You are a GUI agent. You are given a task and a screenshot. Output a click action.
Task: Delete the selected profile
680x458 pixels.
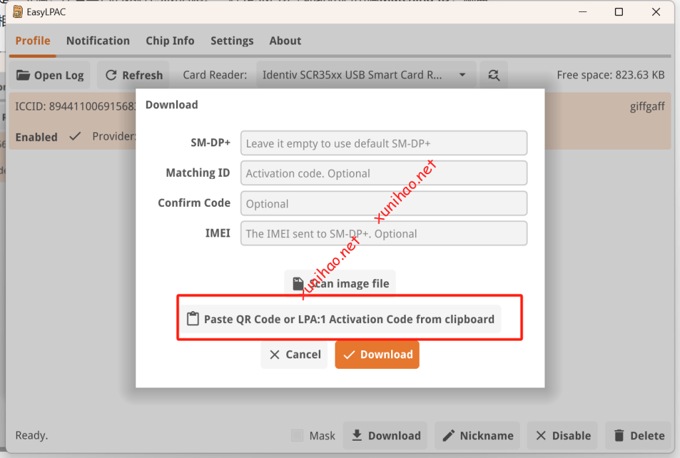[638, 436]
